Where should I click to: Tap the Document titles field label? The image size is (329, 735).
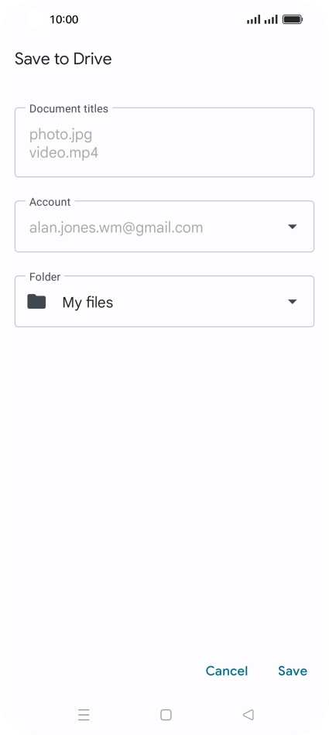click(69, 109)
